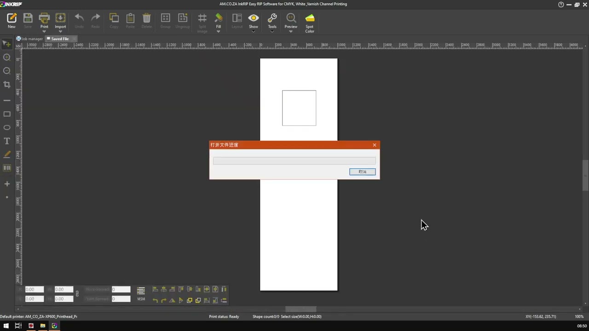Select the Saved File tab

pos(60,39)
